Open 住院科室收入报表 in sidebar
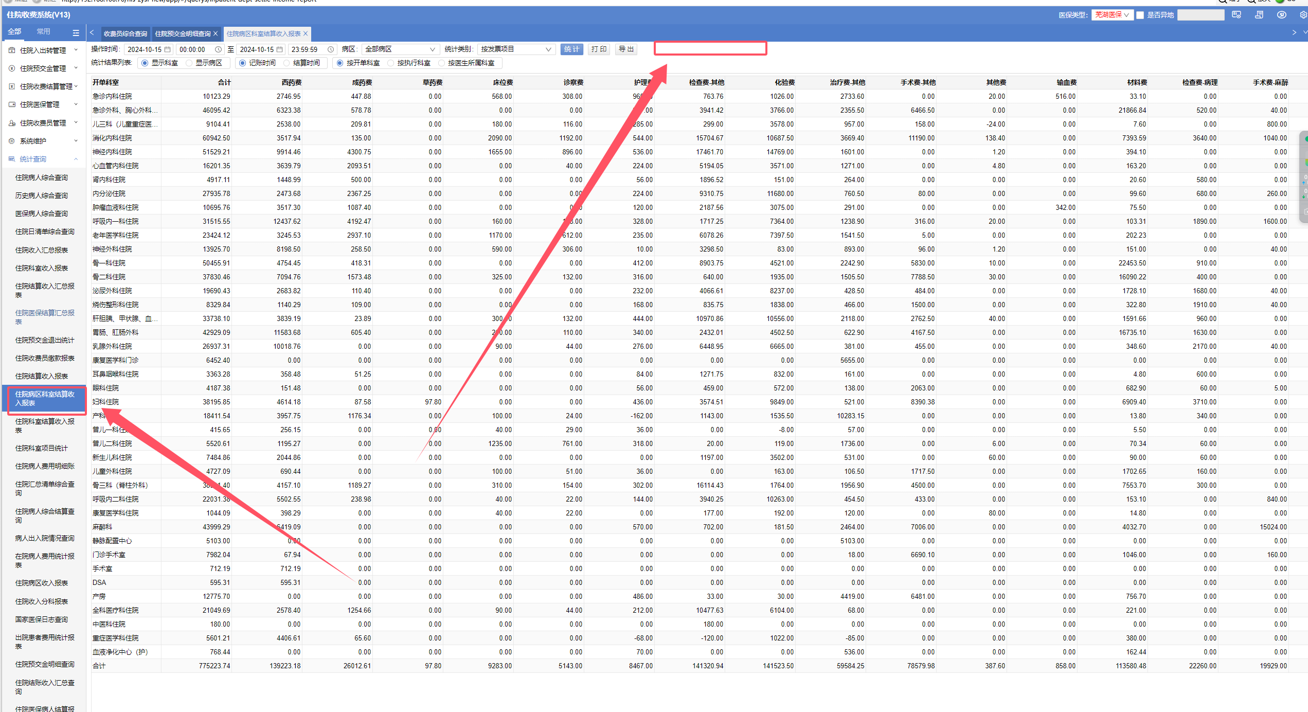Image resolution: width=1308 pixels, height=712 pixels. [x=41, y=268]
